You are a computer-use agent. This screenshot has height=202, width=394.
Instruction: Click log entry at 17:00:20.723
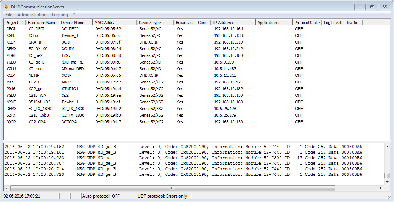point(183,174)
